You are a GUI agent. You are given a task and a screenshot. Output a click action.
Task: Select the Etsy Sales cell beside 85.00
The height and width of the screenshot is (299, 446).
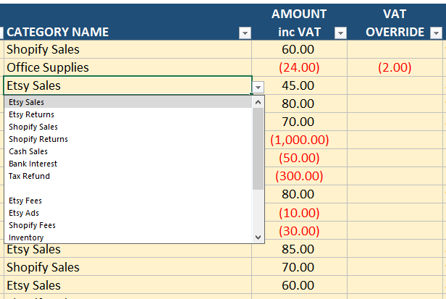point(127,250)
